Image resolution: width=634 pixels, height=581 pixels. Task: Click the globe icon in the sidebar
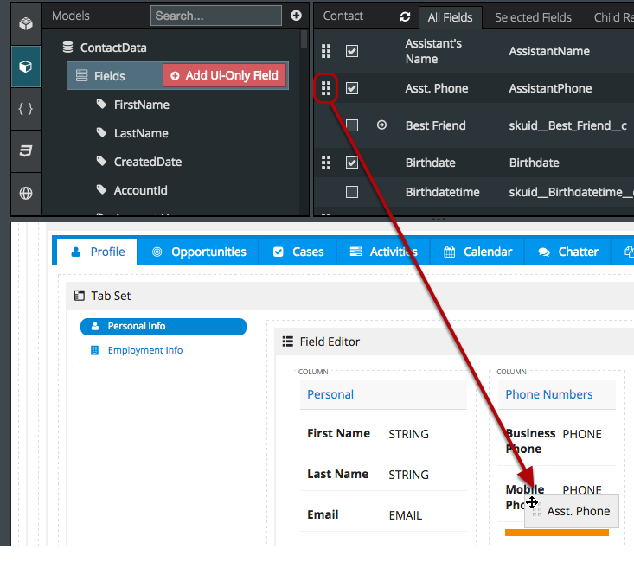(x=25, y=194)
